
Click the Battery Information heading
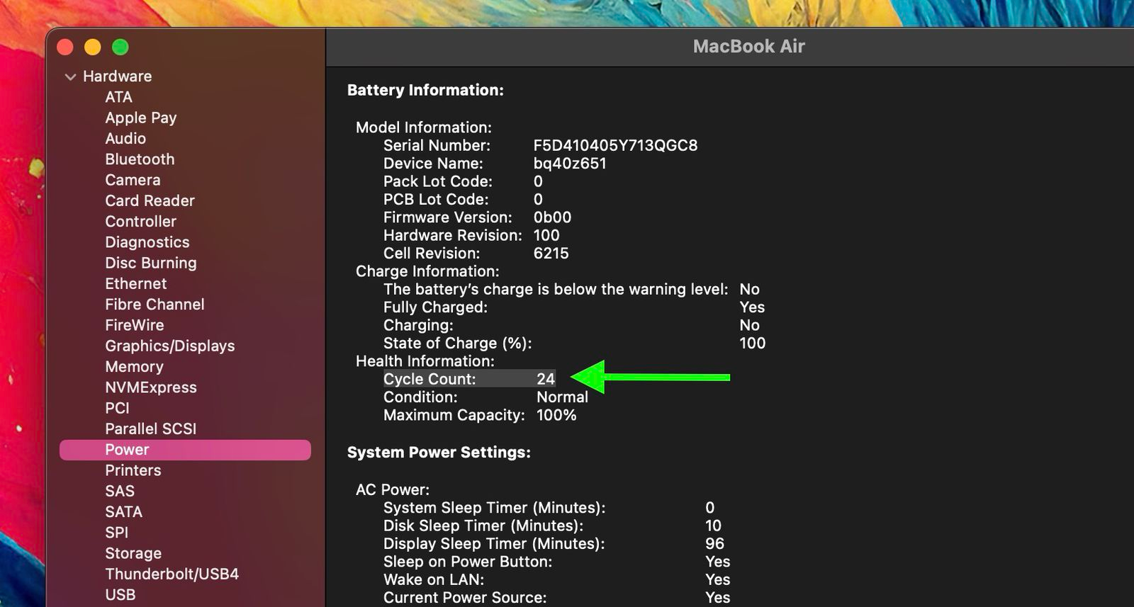425,90
